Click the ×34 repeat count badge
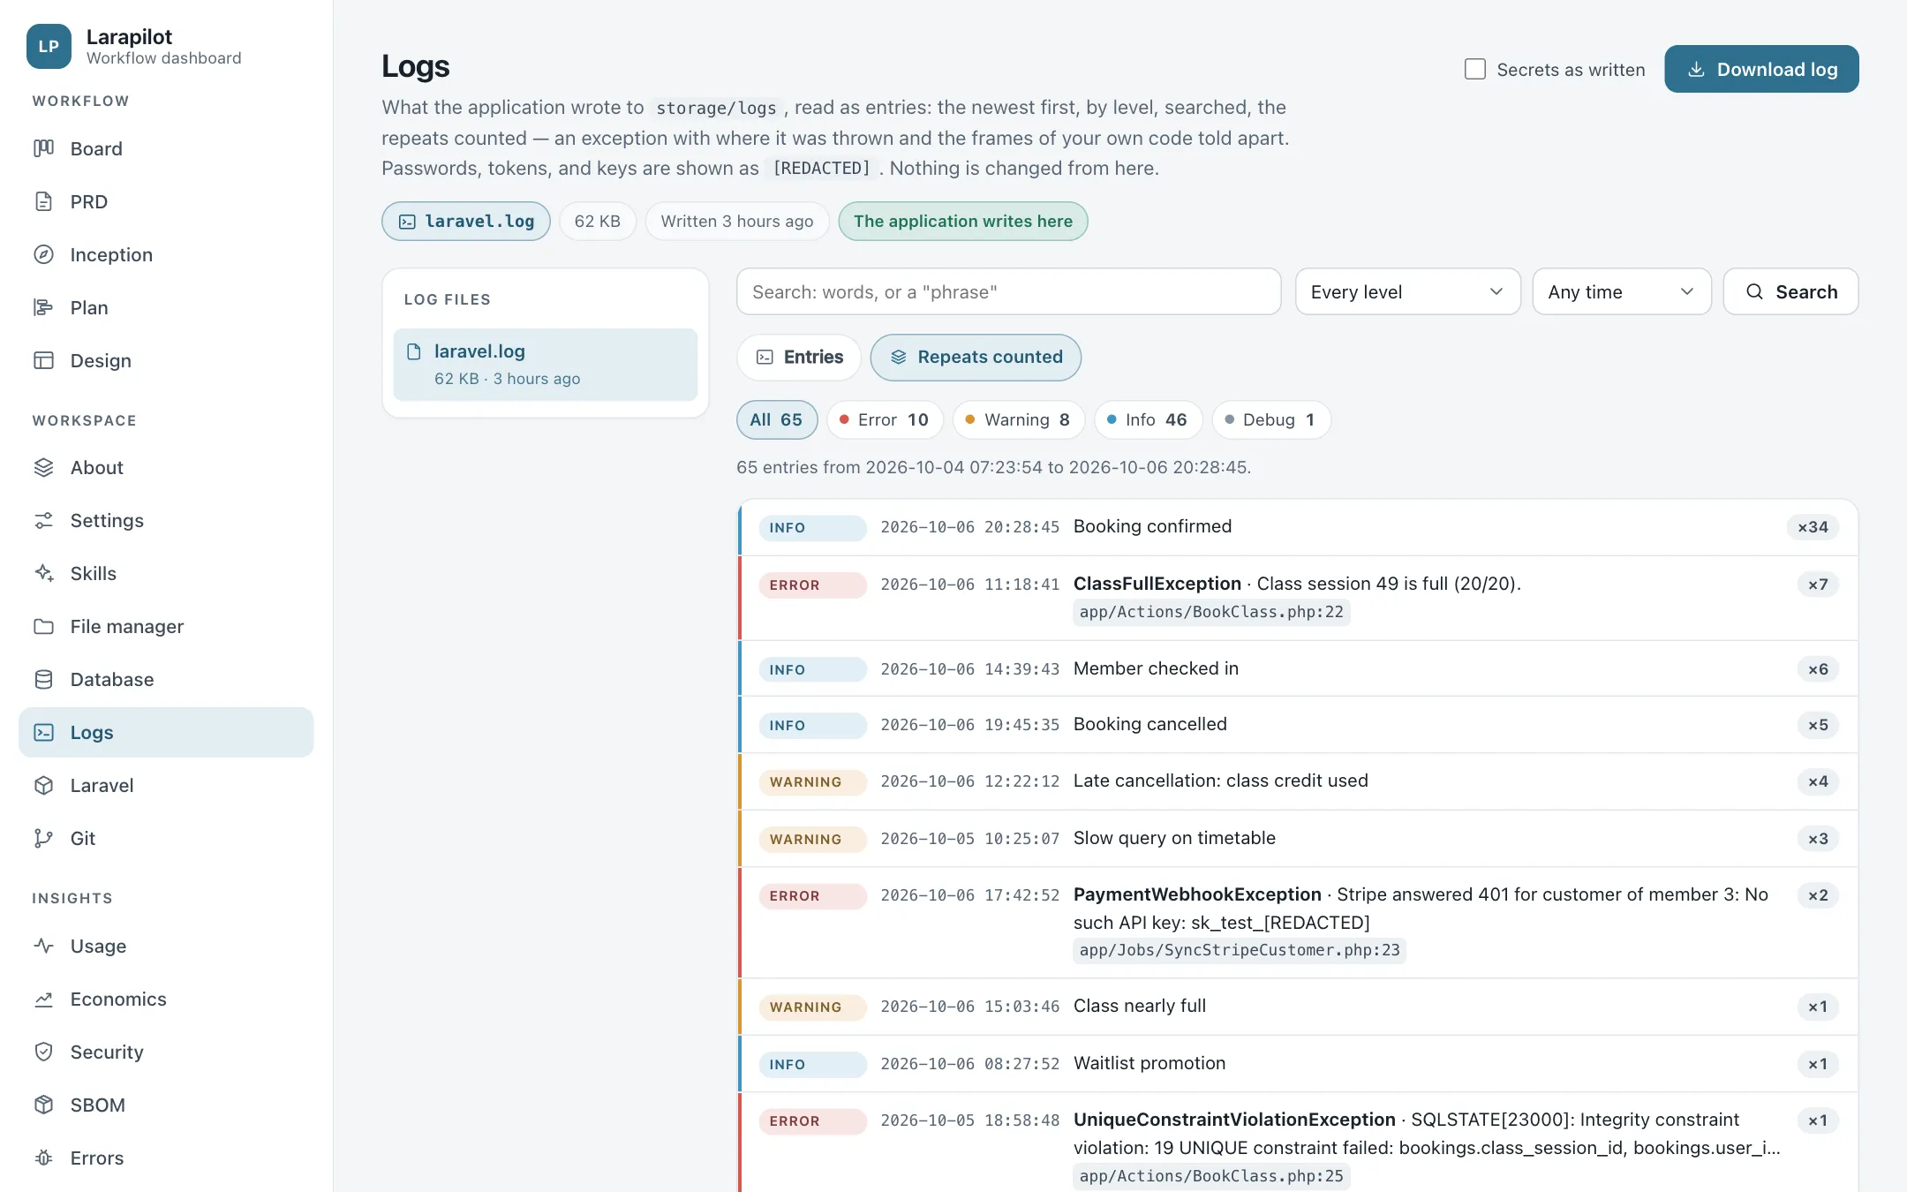The height and width of the screenshot is (1192, 1907). pos(1813,527)
